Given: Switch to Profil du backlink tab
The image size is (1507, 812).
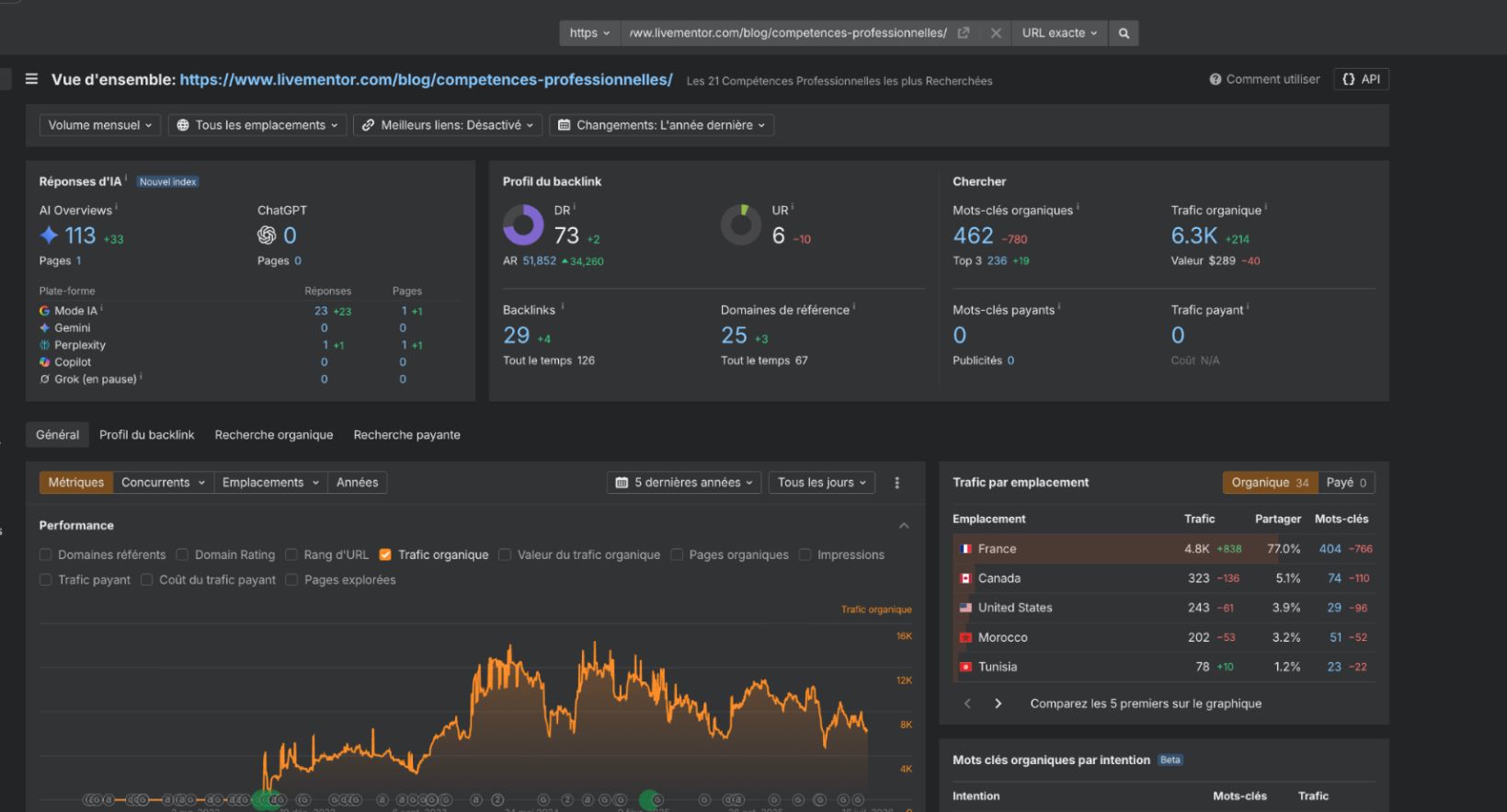Looking at the screenshot, I should coord(147,435).
